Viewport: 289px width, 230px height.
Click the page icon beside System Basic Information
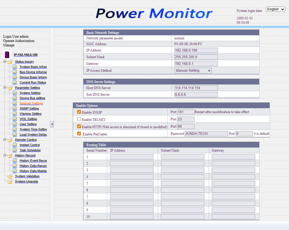15,67
